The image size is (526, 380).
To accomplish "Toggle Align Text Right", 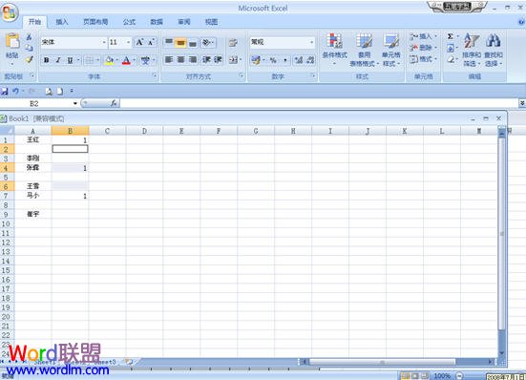I will click(193, 60).
